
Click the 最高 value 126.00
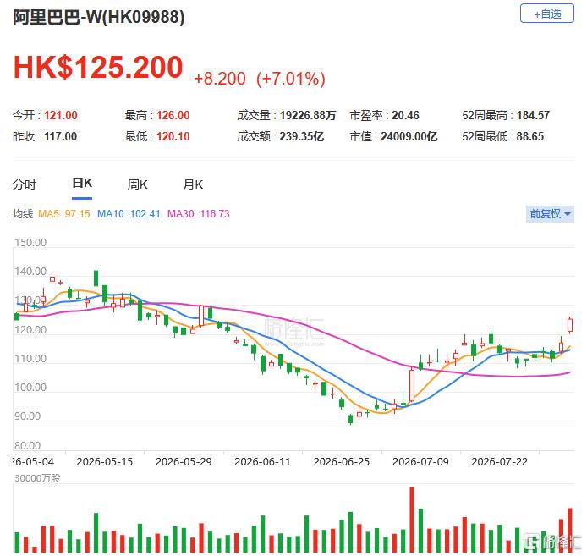pos(173,115)
